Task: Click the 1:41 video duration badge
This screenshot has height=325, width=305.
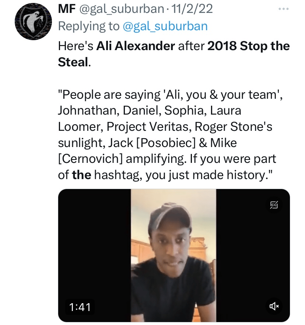Action: click(80, 306)
